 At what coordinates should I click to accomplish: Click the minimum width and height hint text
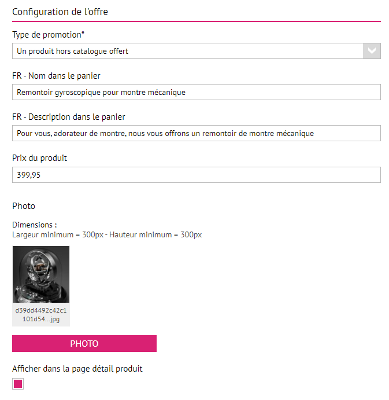pyautogui.click(x=107, y=234)
